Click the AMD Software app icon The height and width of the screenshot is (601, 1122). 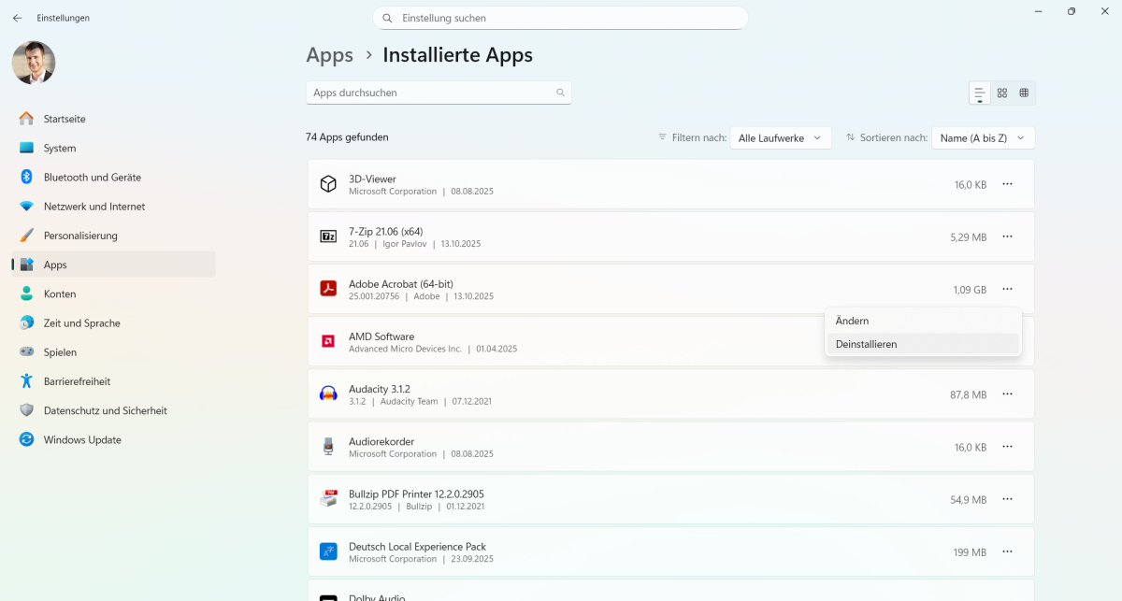pos(328,341)
